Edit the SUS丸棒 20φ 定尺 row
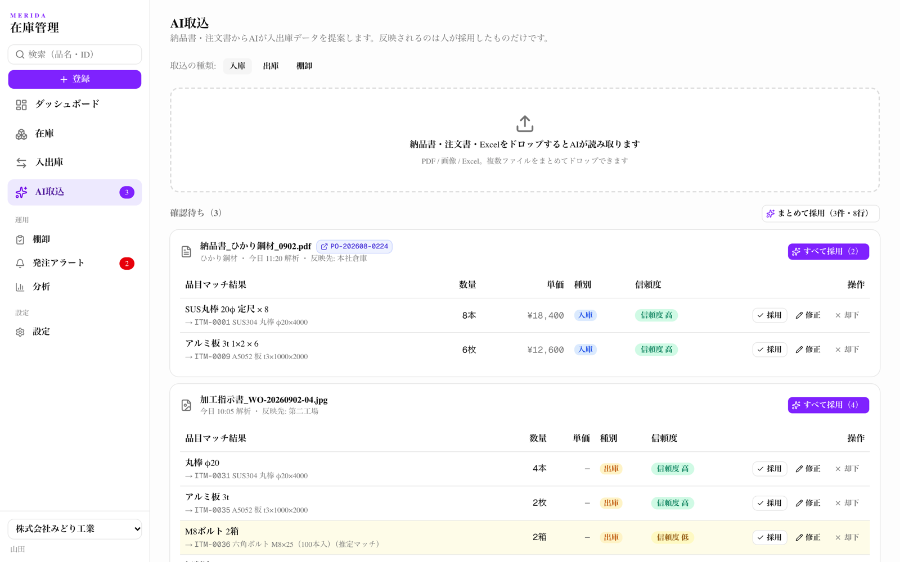900x562 pixels. coord(808,315)
